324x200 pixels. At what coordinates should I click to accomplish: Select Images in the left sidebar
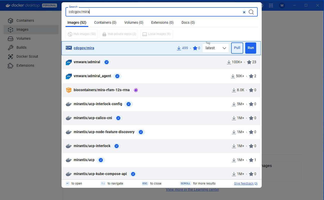click(x=31, y=29)
